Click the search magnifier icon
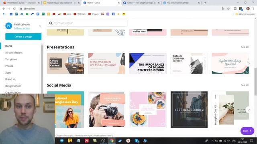The height and width of the screenshot is (144, 257). click(x=51, y=23)
